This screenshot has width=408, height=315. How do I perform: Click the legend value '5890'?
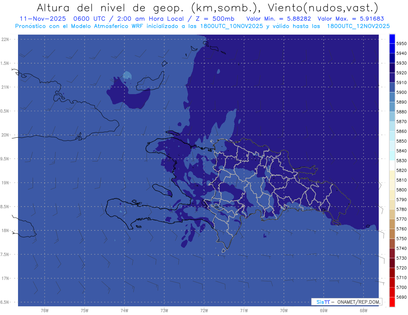click(401, 102)
